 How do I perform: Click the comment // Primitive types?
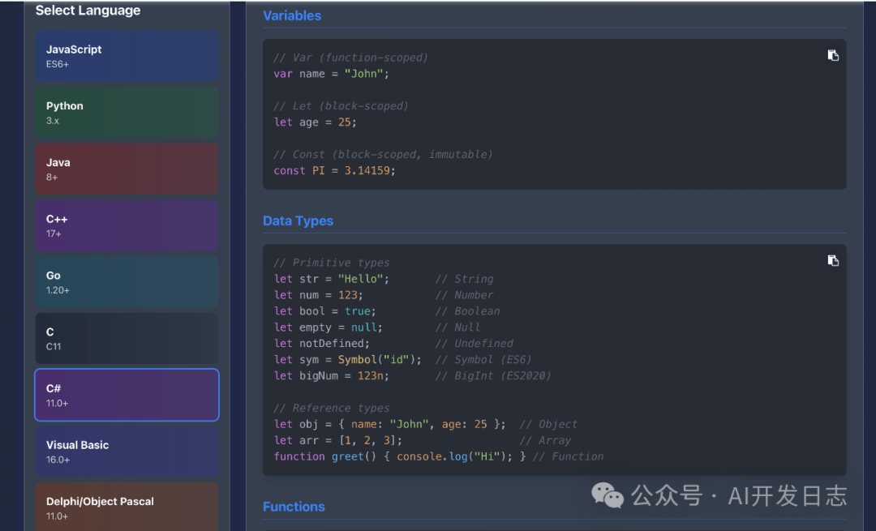pyautogui.click(x=331, y=263)
